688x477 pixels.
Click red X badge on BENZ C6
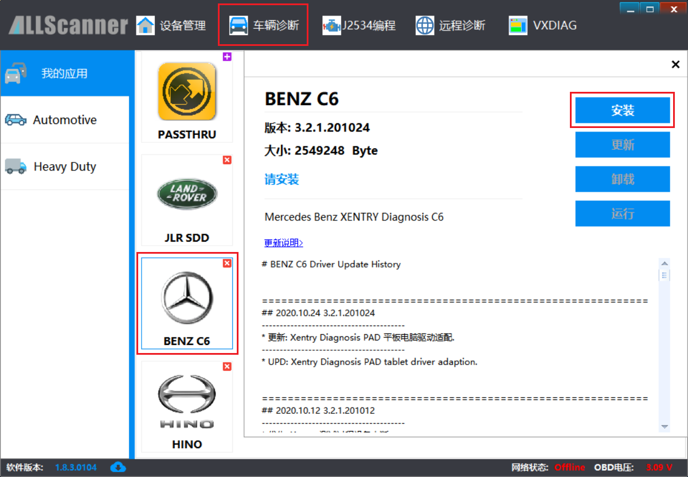pyautogui.click(x=227, y=263)
